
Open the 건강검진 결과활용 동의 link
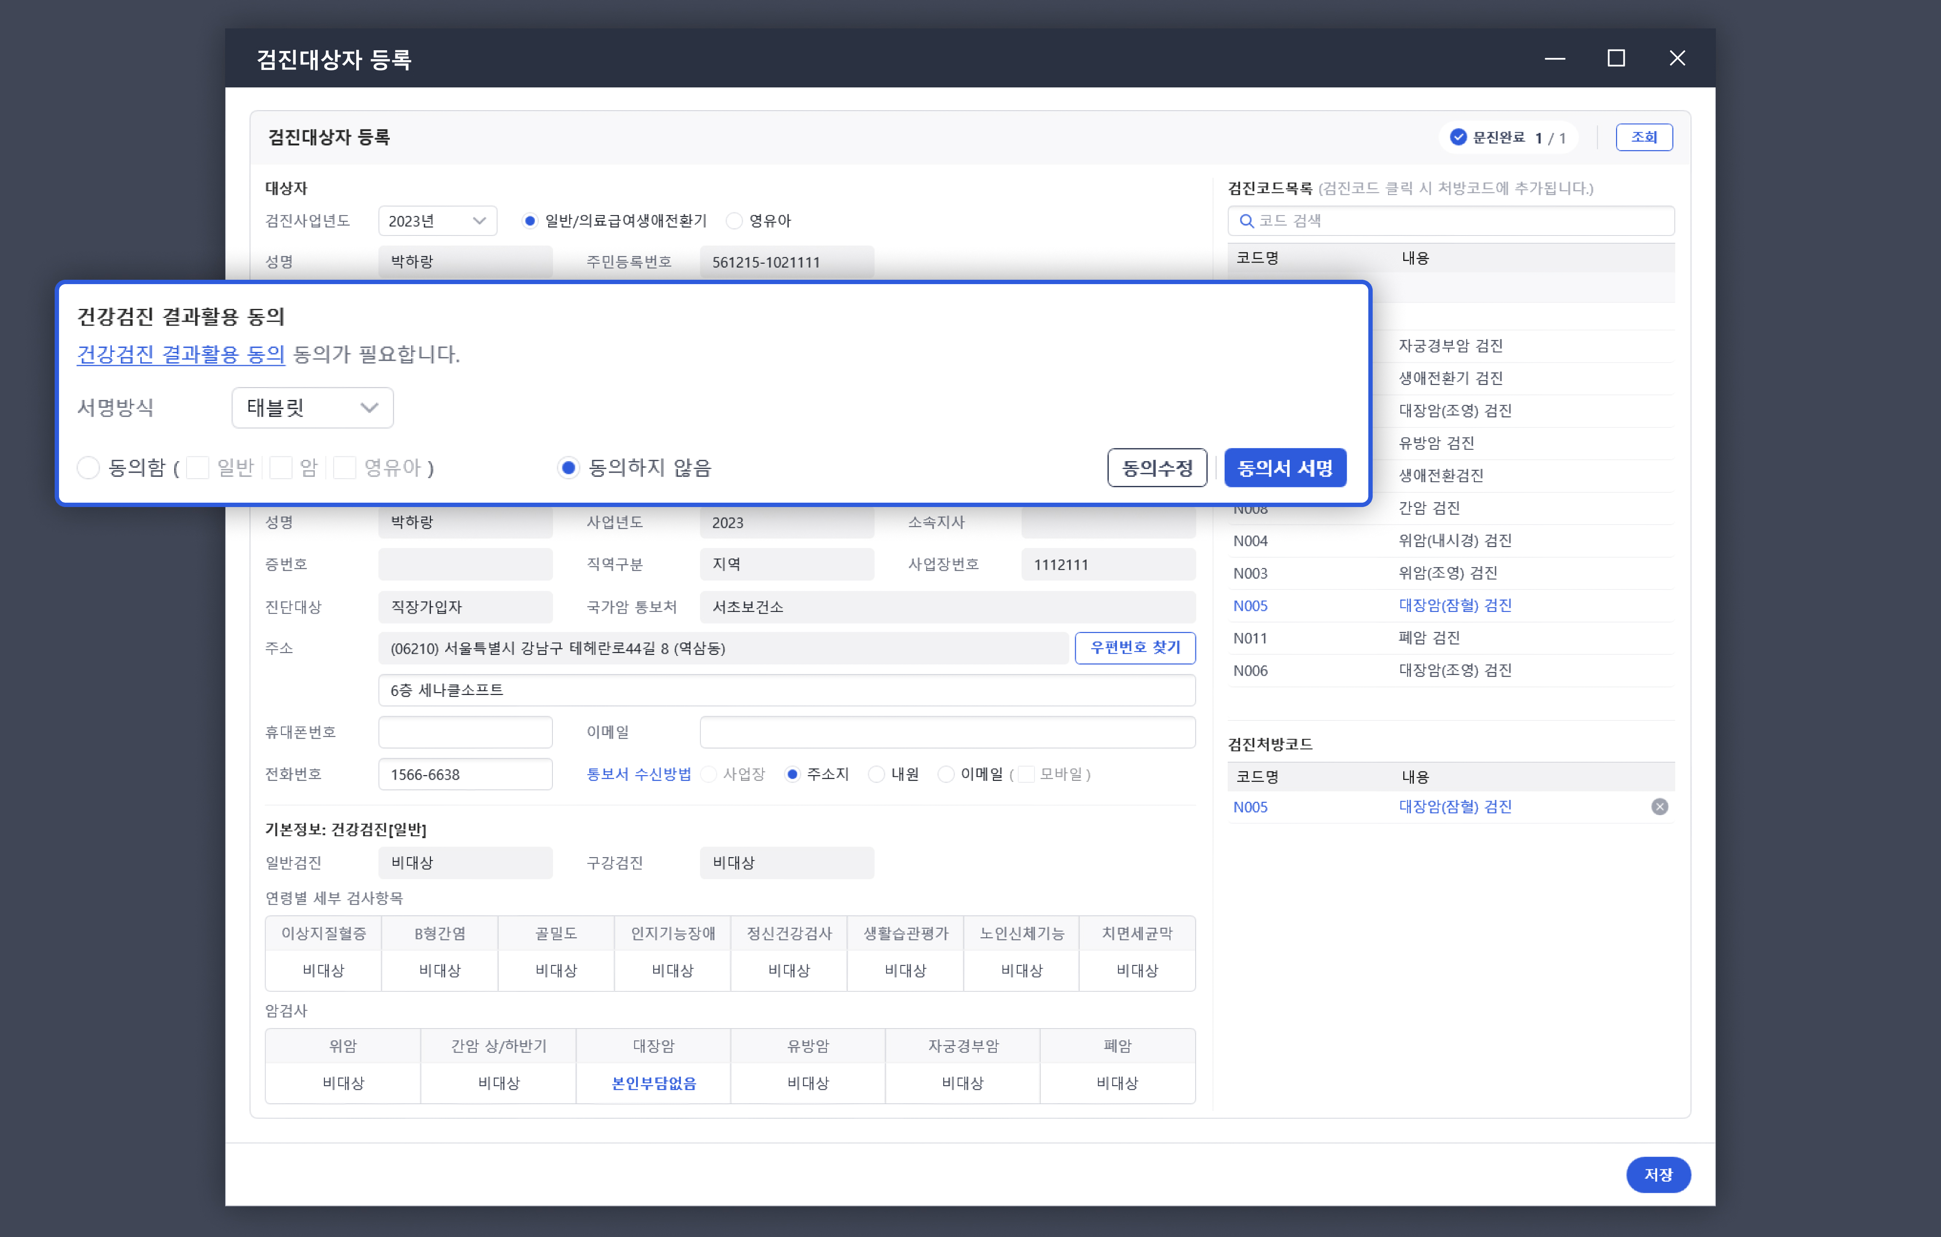pos(181,354)
